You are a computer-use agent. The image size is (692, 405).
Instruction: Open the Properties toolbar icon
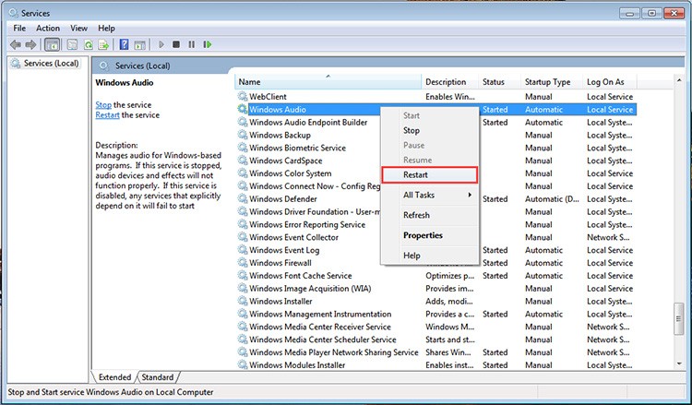tap(72, 44)
